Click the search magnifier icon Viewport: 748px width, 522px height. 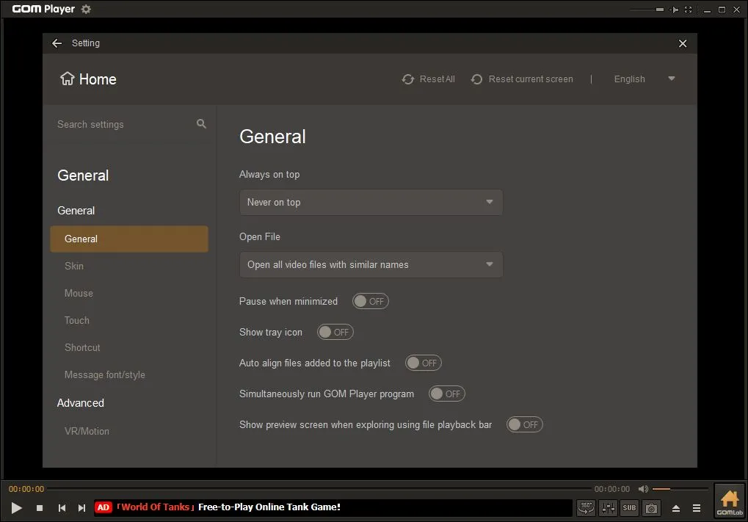(201, 124)
